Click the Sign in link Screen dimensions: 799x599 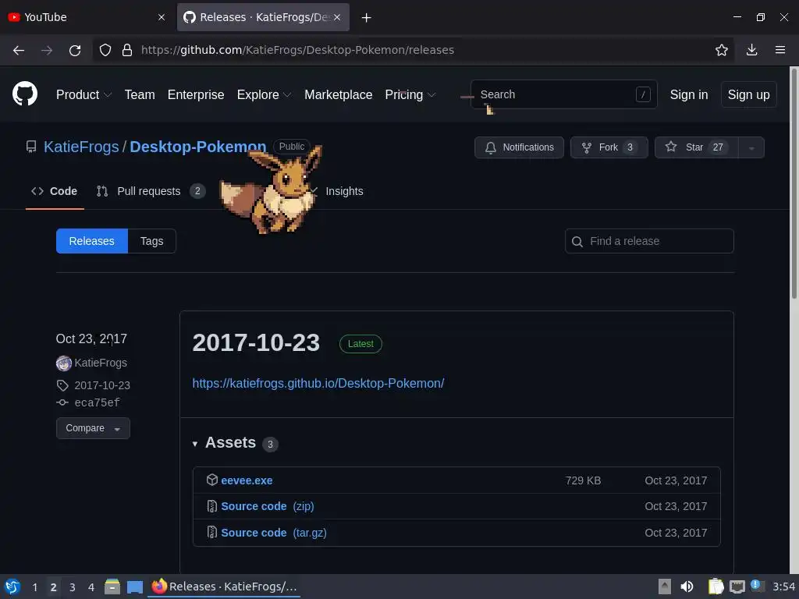[689, 94]
